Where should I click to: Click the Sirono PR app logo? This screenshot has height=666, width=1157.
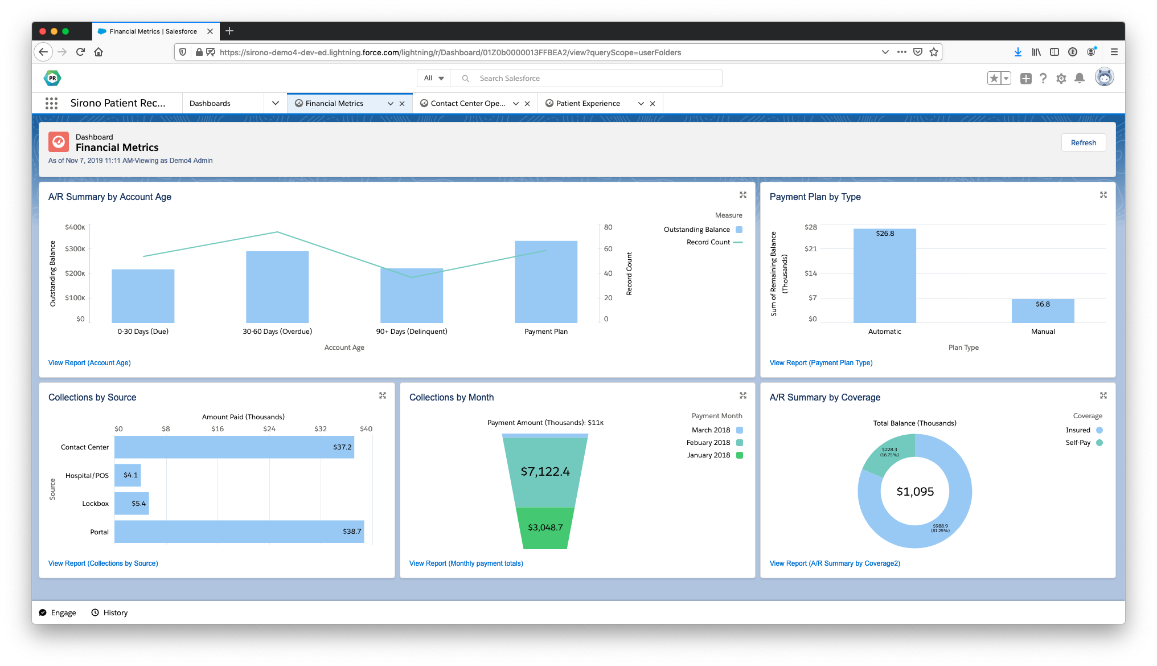[x=52, y=78]
